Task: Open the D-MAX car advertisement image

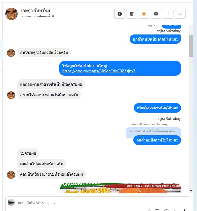Action: [x=120, y=188]
